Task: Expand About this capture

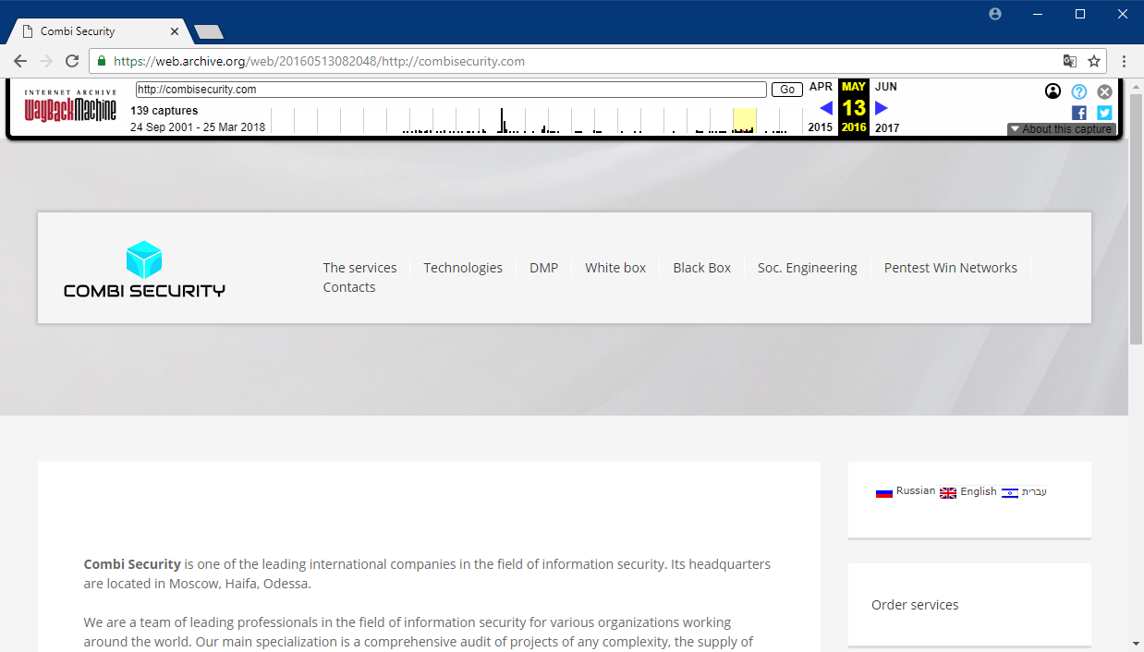Action: [1061, 129]
